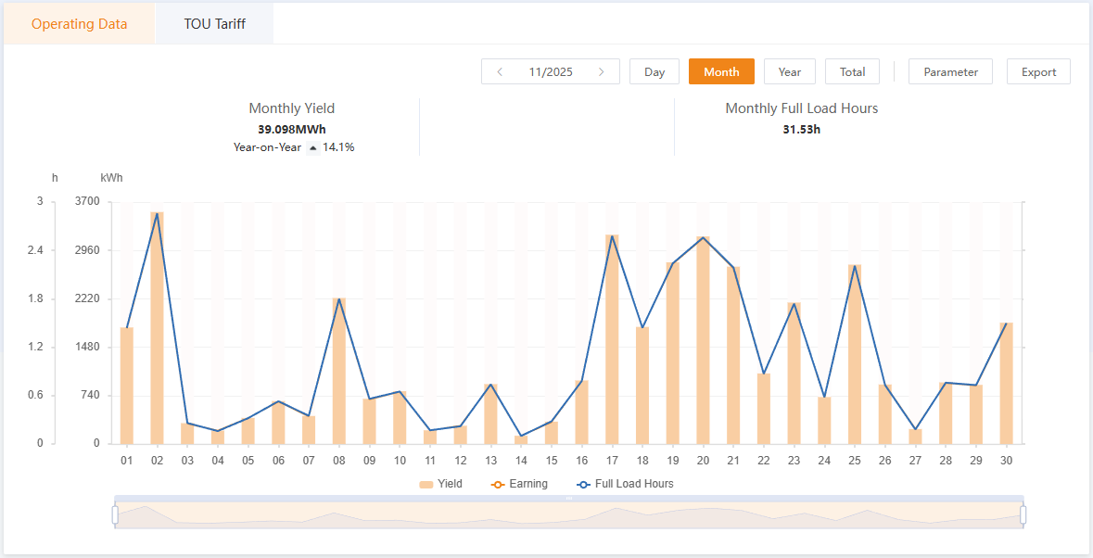This screenshot has height=558, width=1093.
Task: Show Total view data
Action: (x=852, y=72)
